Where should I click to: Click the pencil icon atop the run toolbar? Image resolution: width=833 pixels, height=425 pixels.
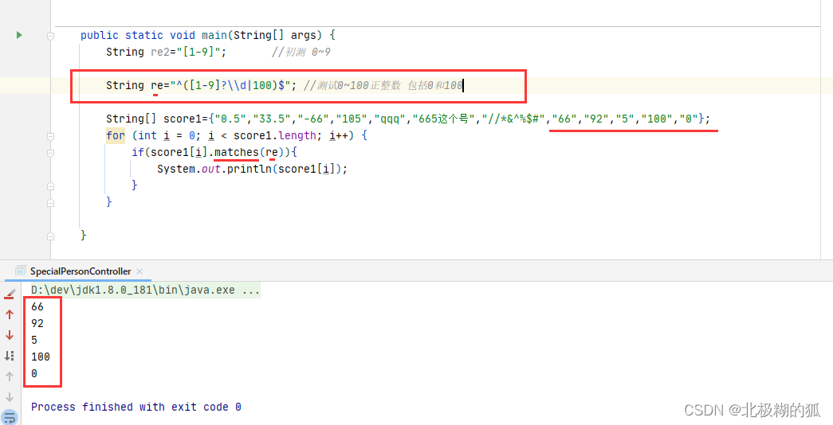(x=10, y=294)
